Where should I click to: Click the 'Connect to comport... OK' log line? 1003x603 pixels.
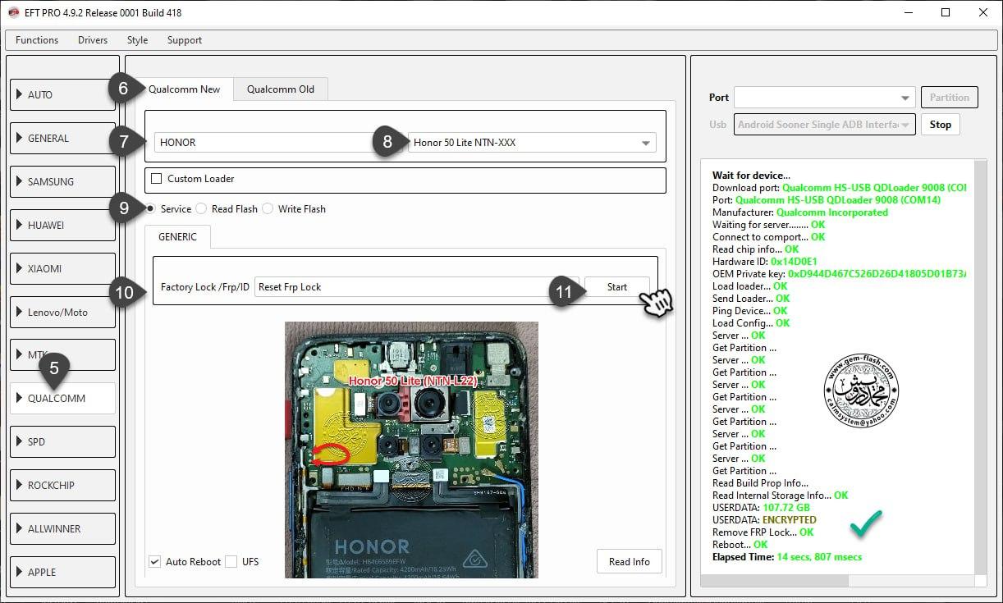(768, 236)
